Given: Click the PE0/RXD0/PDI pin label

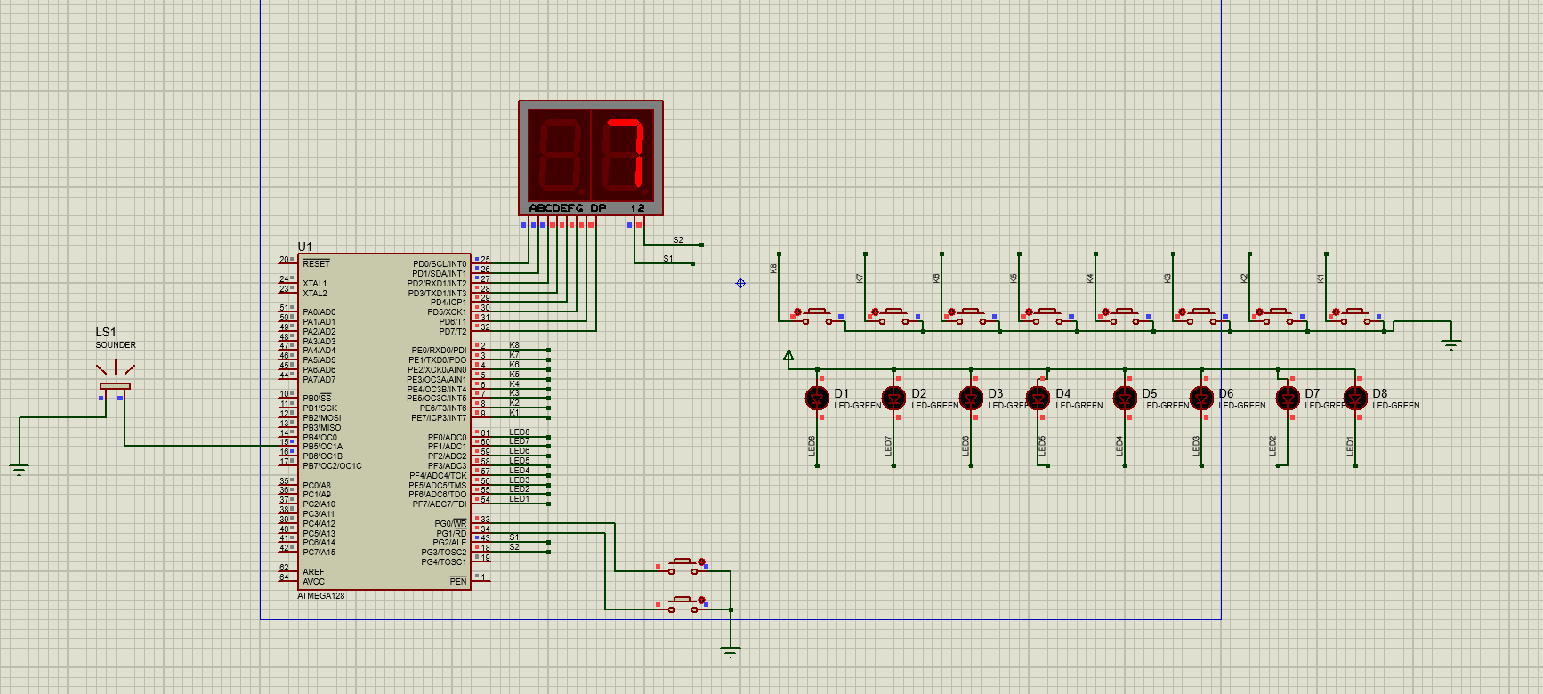Looking at the screenshot, I should click(439, 351).
